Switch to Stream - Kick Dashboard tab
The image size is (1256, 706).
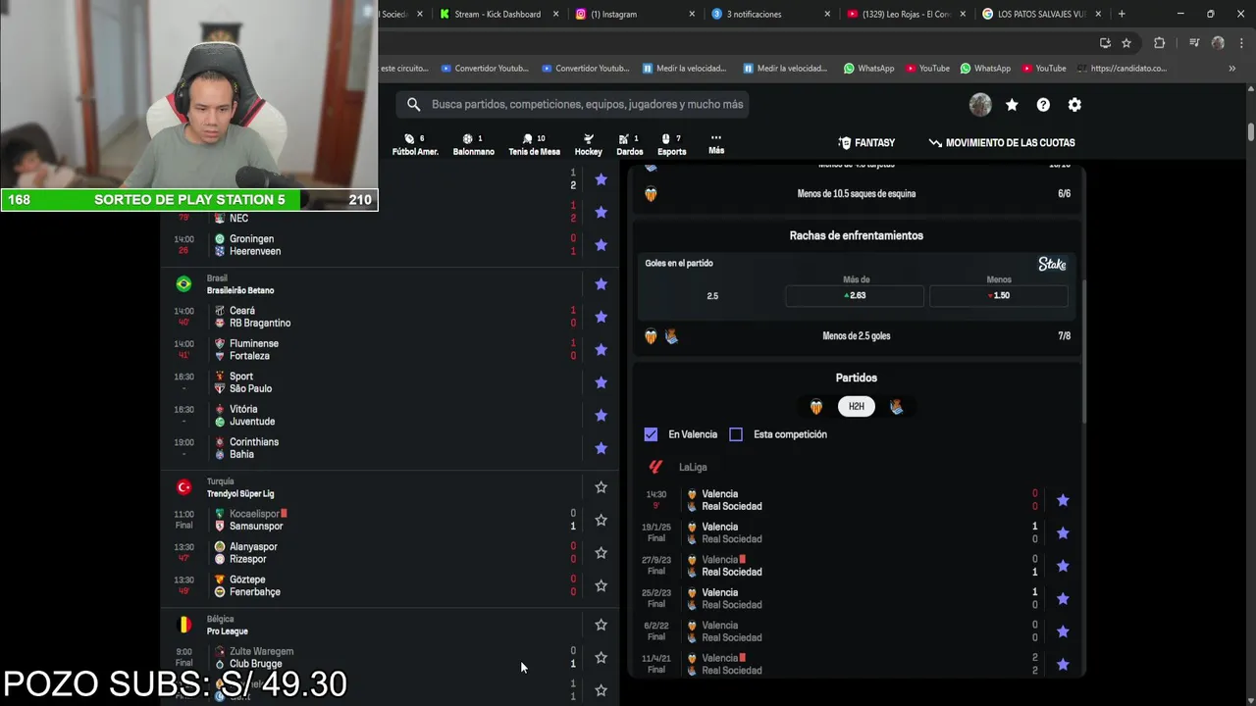pos(497,14)
